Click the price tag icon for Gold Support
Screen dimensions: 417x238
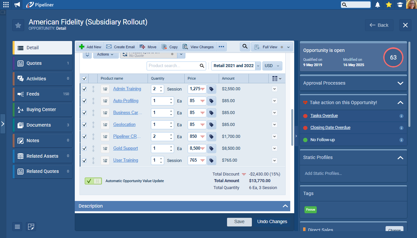coord(211,148)
